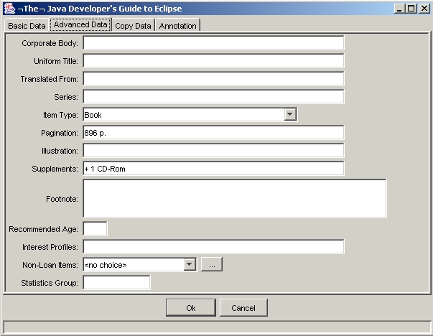Confirm with the Ok button
Screen dimensions: 433x336
(x=191, y=308)
